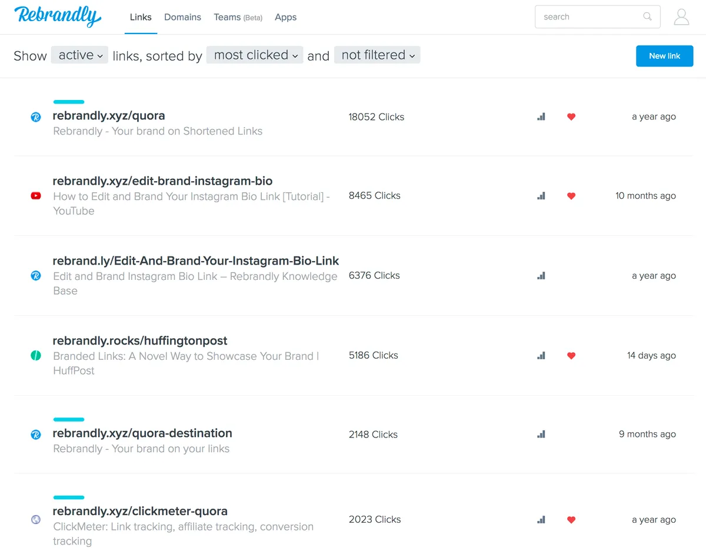Change sorting via the most clicked dropdown

pos(254,55)
